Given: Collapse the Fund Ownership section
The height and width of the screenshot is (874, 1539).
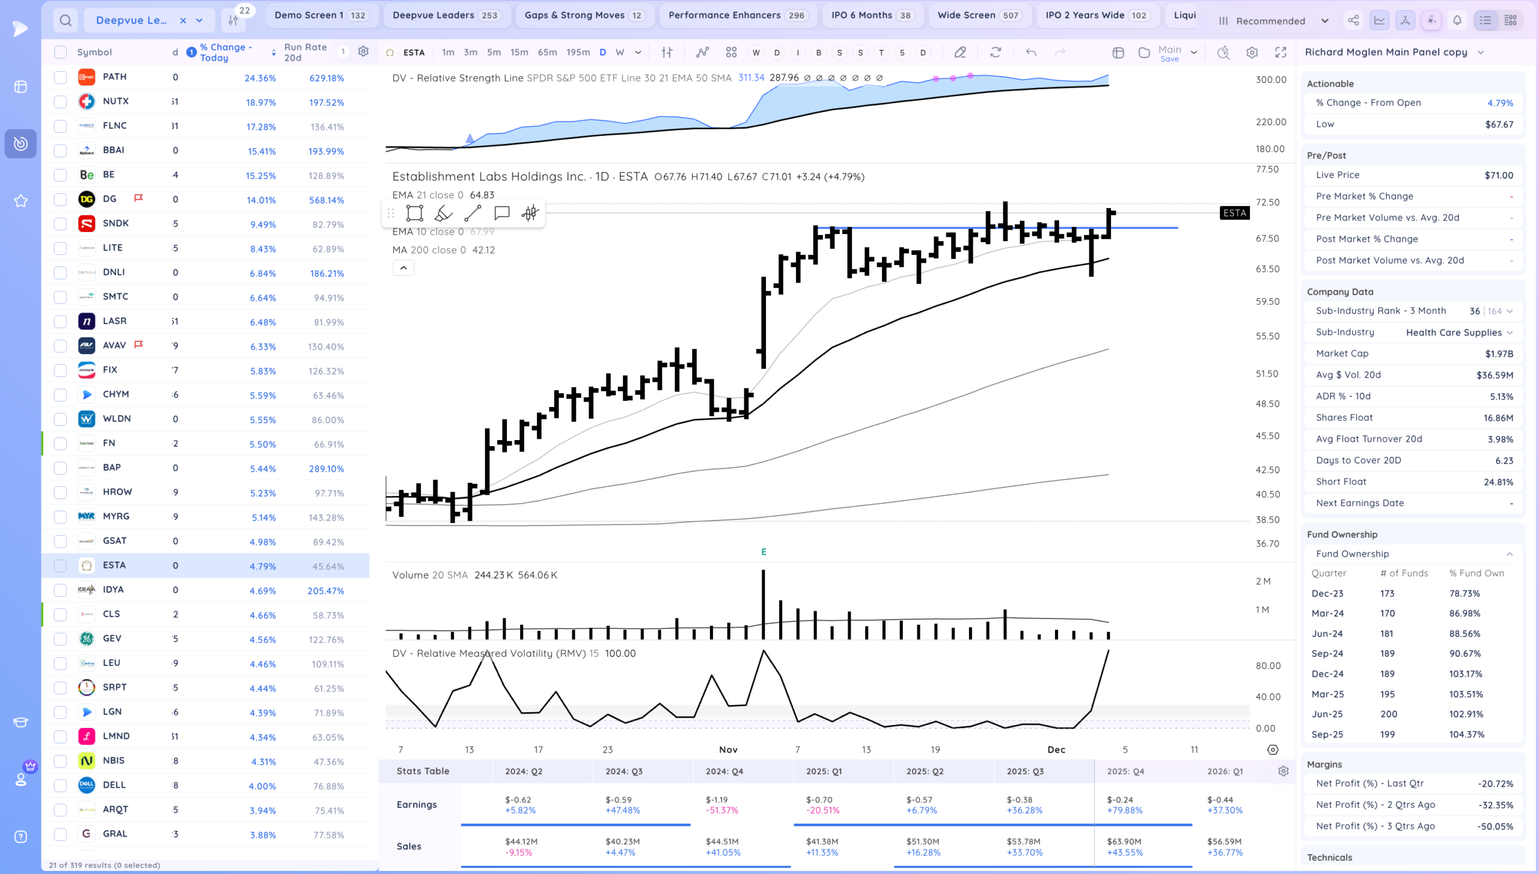Looking at the screenshot, I should (1510, 554).
